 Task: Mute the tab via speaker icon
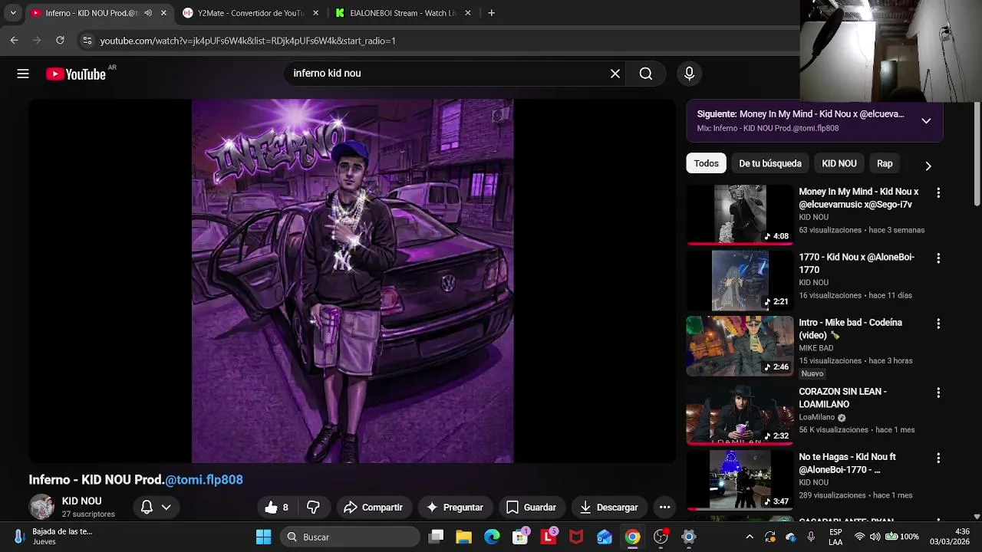[x=148, y=13]
